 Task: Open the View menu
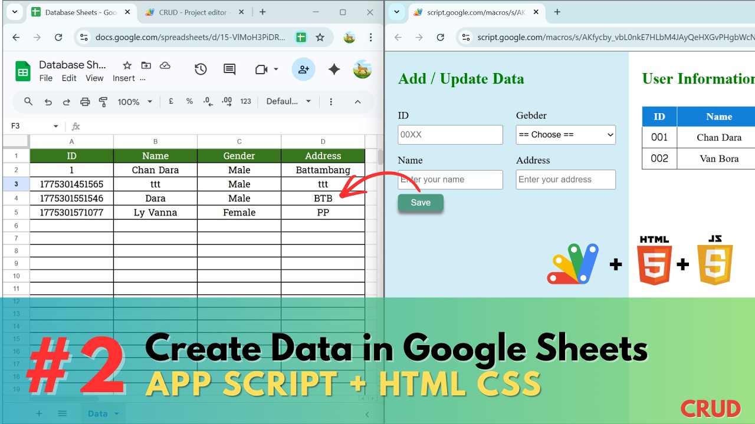[x=94, y=78]
